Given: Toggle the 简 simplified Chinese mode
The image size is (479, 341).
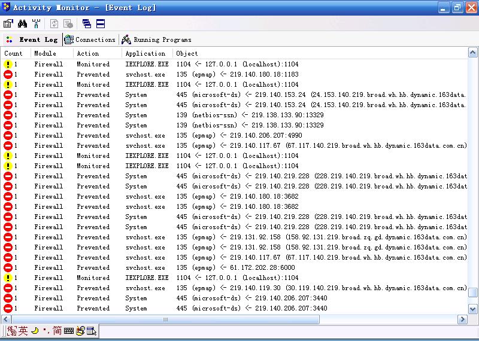Looking at the screenshot, I should coord(57,331).
